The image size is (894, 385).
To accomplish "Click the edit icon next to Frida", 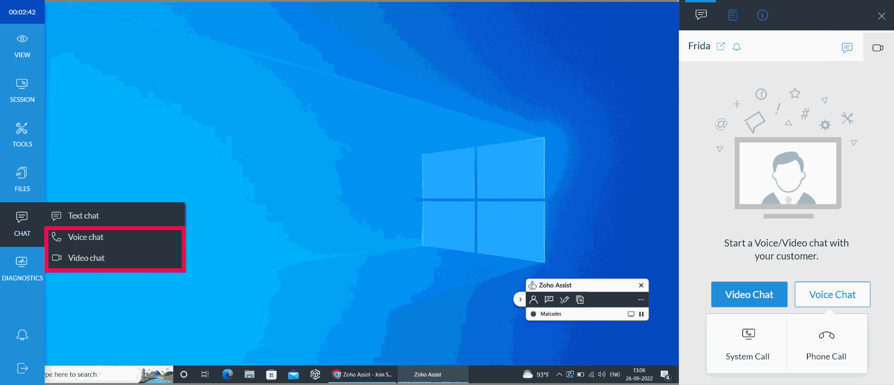I will pos(720,46).
